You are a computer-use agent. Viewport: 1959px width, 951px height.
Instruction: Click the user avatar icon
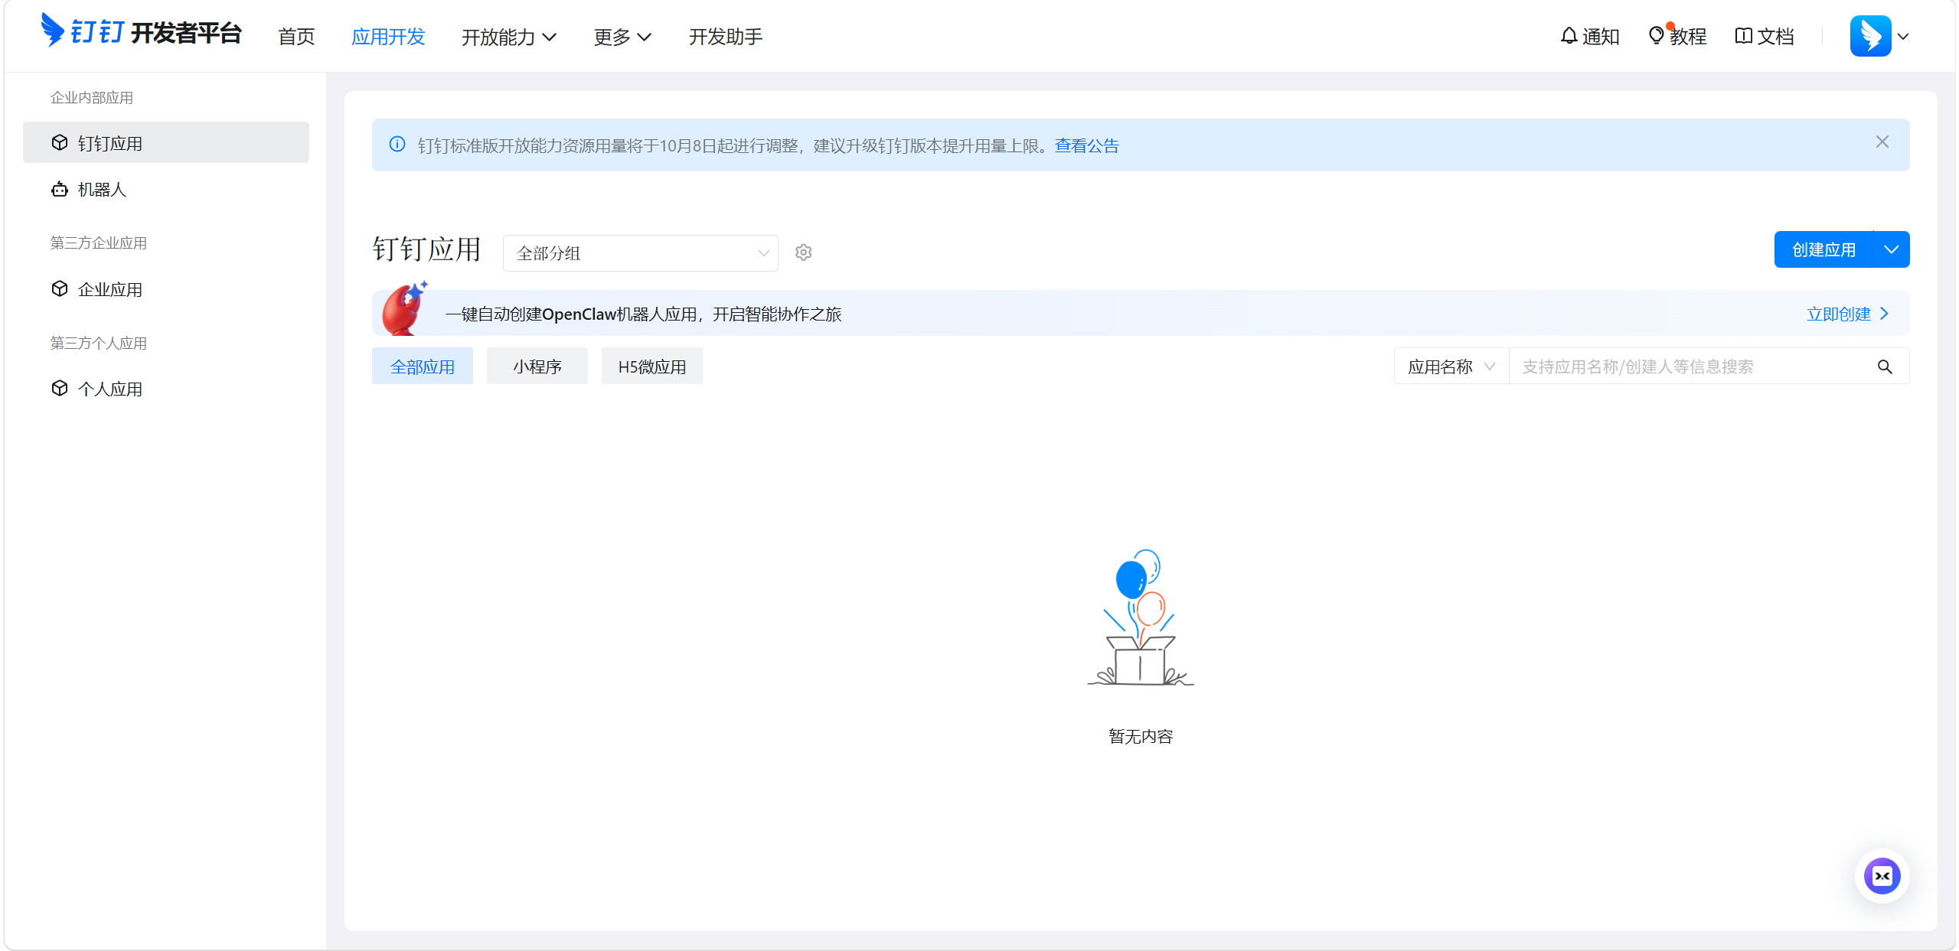point(1869,36)
